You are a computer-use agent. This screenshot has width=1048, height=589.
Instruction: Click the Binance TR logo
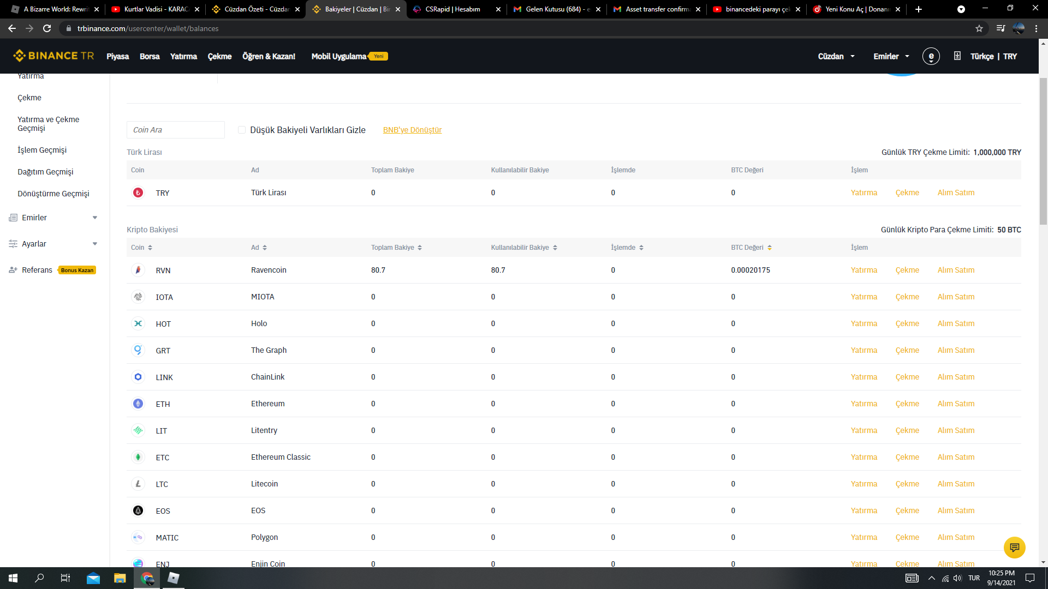coord(53,56)
